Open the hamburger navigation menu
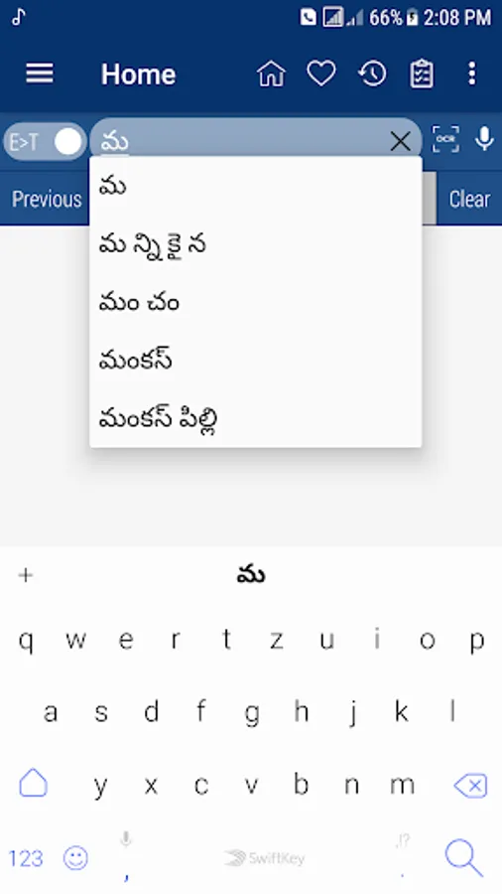The width and height of the screenshot is (502, 894). [x=40, y=74]
